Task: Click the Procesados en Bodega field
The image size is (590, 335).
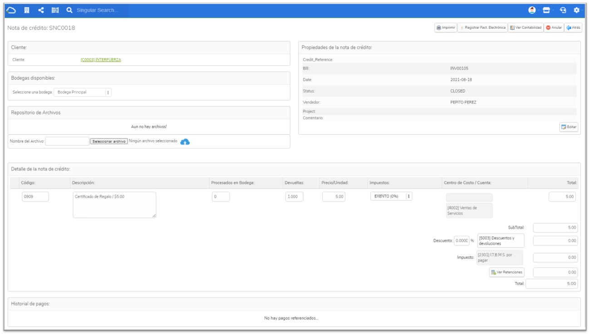Action: 221,197
